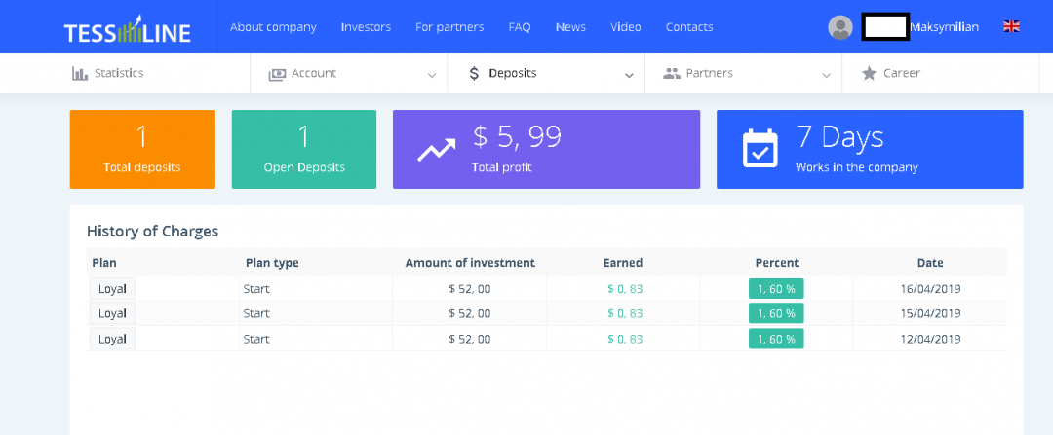This screenshot has width=1053, height=435.
Task: Click the TessLine logo
Action: [x=127, y=31]
